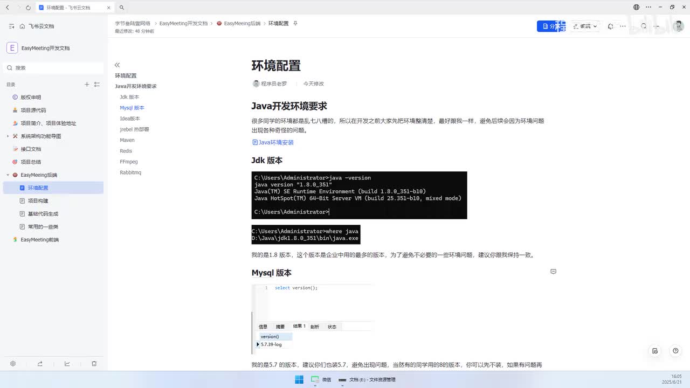Open the trash icon at sidebar bottom
The height and width of the screenshot is (388, 690).
point(94,364)
